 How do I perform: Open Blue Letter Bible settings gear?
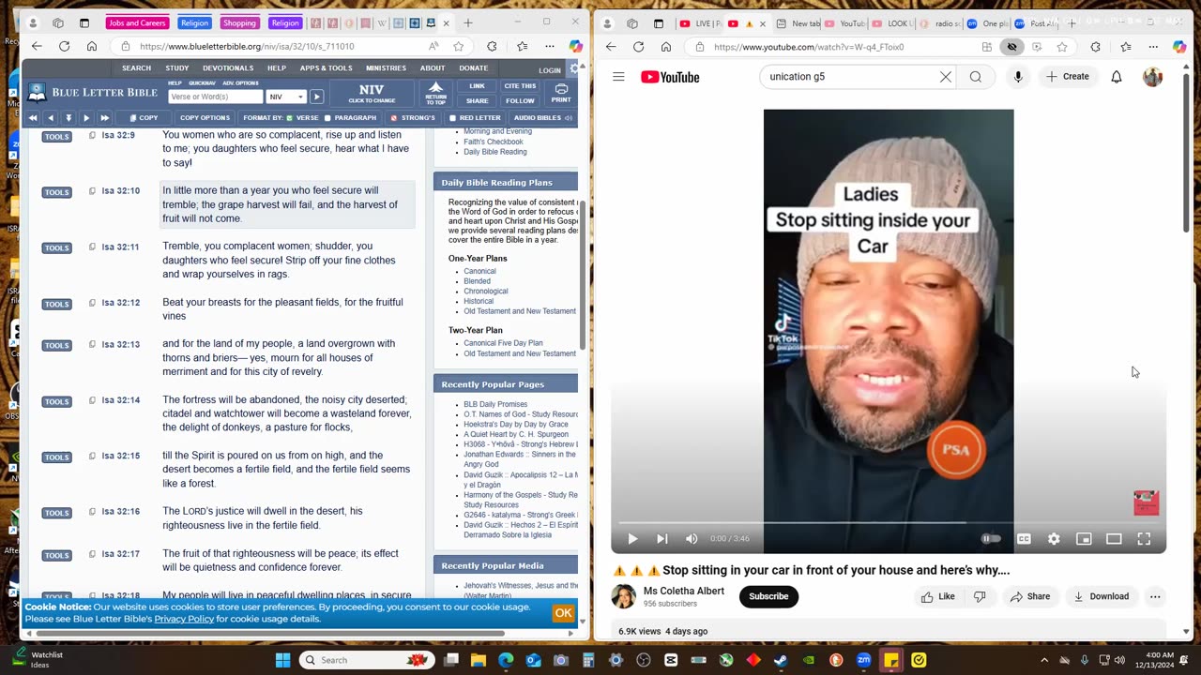point(571,67)
